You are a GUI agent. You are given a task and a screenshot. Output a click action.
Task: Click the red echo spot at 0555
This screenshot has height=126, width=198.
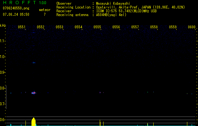point(100,92)
